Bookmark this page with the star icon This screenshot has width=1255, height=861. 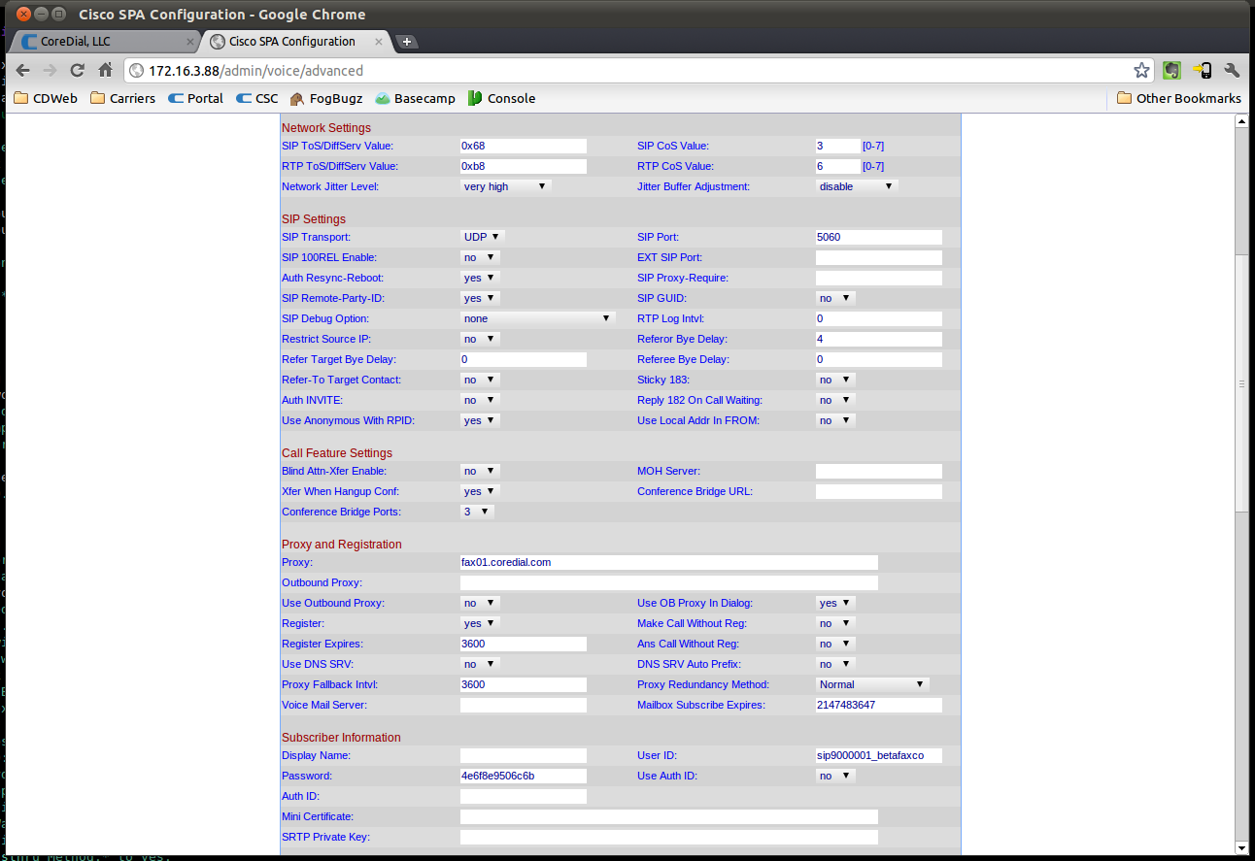[1141, 70]
